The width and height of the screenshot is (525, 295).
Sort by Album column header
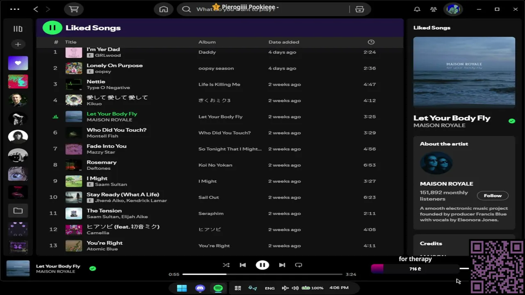click(207, 42)
